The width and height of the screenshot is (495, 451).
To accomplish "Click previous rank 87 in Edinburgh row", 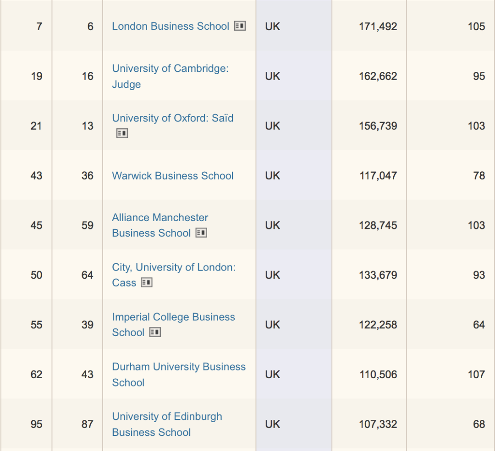I will 88,424.
